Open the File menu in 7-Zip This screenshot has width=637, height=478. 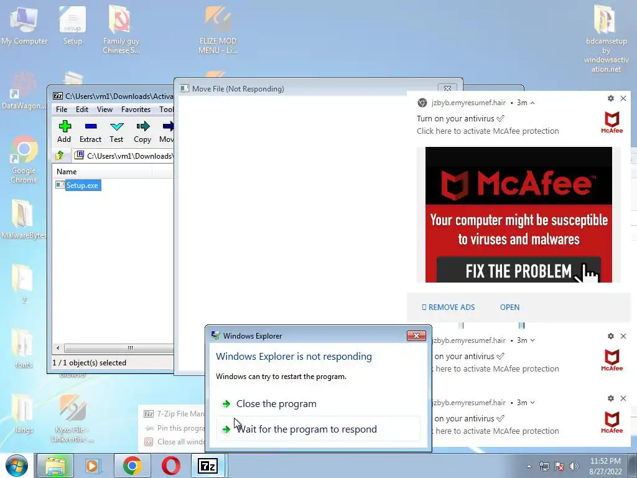tap(62, 110)
